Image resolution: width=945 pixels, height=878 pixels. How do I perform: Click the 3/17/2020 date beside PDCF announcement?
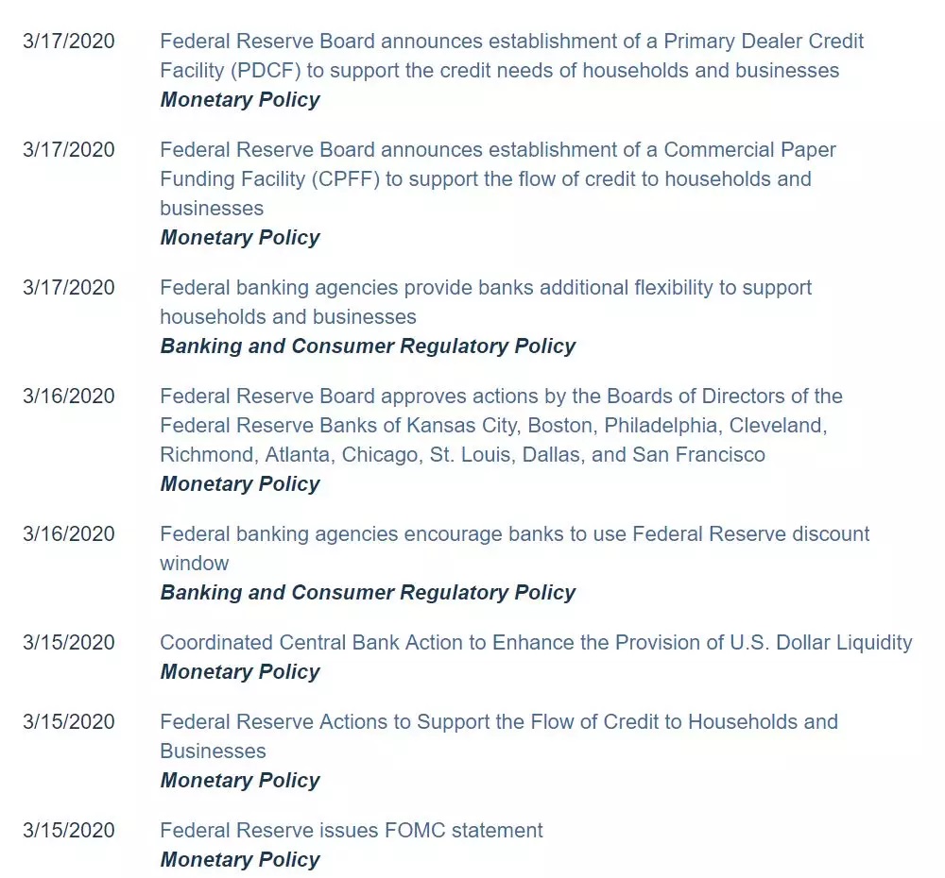pos(69,41)
